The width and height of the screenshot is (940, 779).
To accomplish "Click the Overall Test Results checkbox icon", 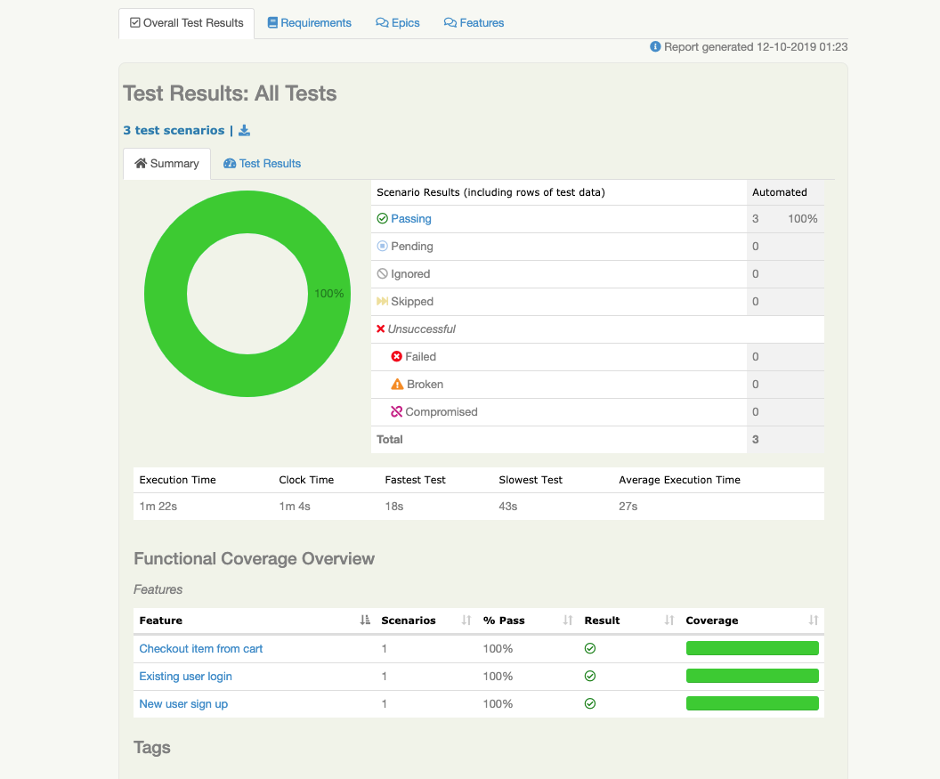I will (x=135, y=23).
